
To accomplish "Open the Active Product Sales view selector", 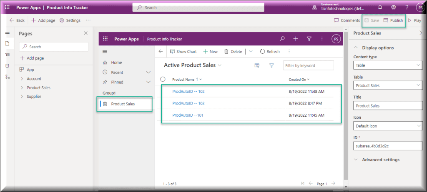I will tap(193, 65).
